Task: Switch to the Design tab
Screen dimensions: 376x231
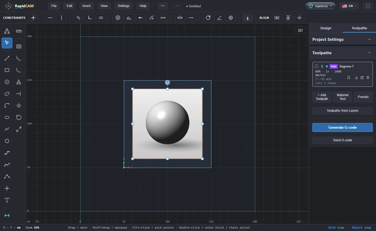Action: 326,28
